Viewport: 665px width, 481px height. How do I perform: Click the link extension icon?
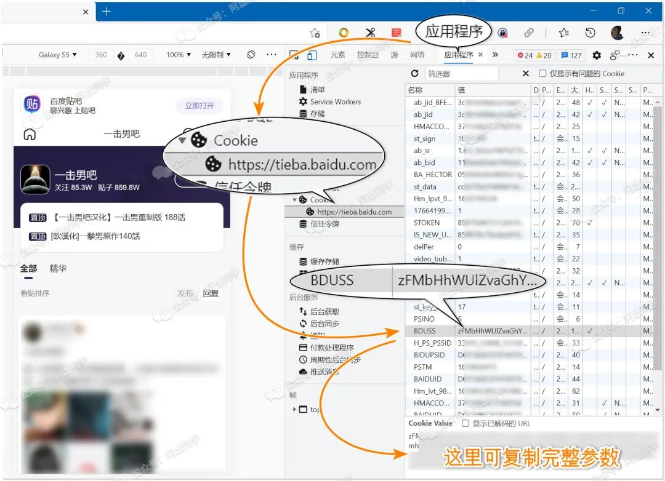528,33
